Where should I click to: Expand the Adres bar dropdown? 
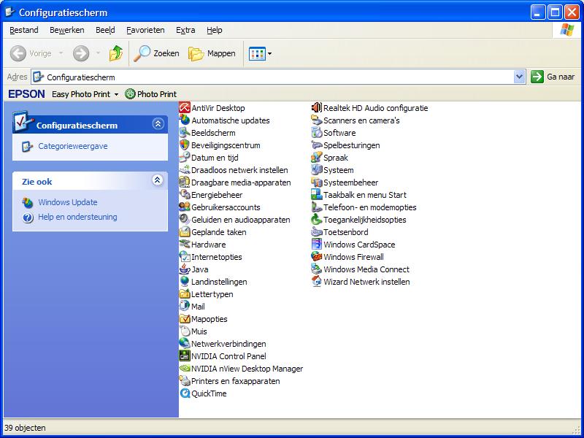coord(519,77)
